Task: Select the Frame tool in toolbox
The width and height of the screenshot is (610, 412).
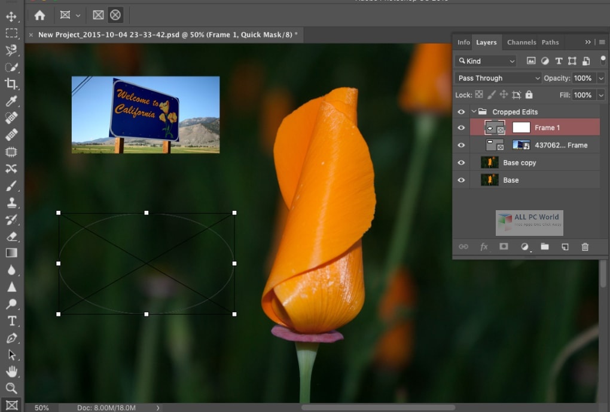Action: click(11, 405)
